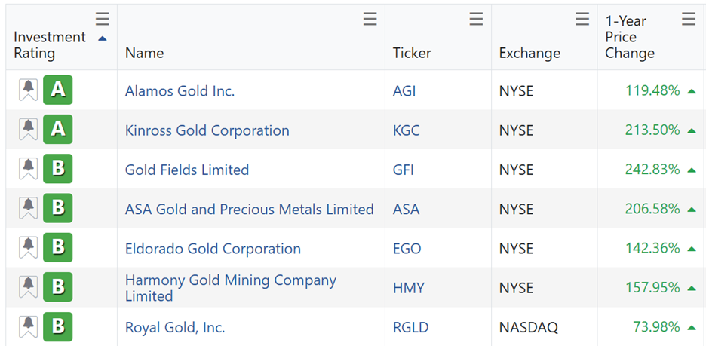Open the ASA Gold and Precious Metals link
706x346 pixels.
(x=249, y=209)
